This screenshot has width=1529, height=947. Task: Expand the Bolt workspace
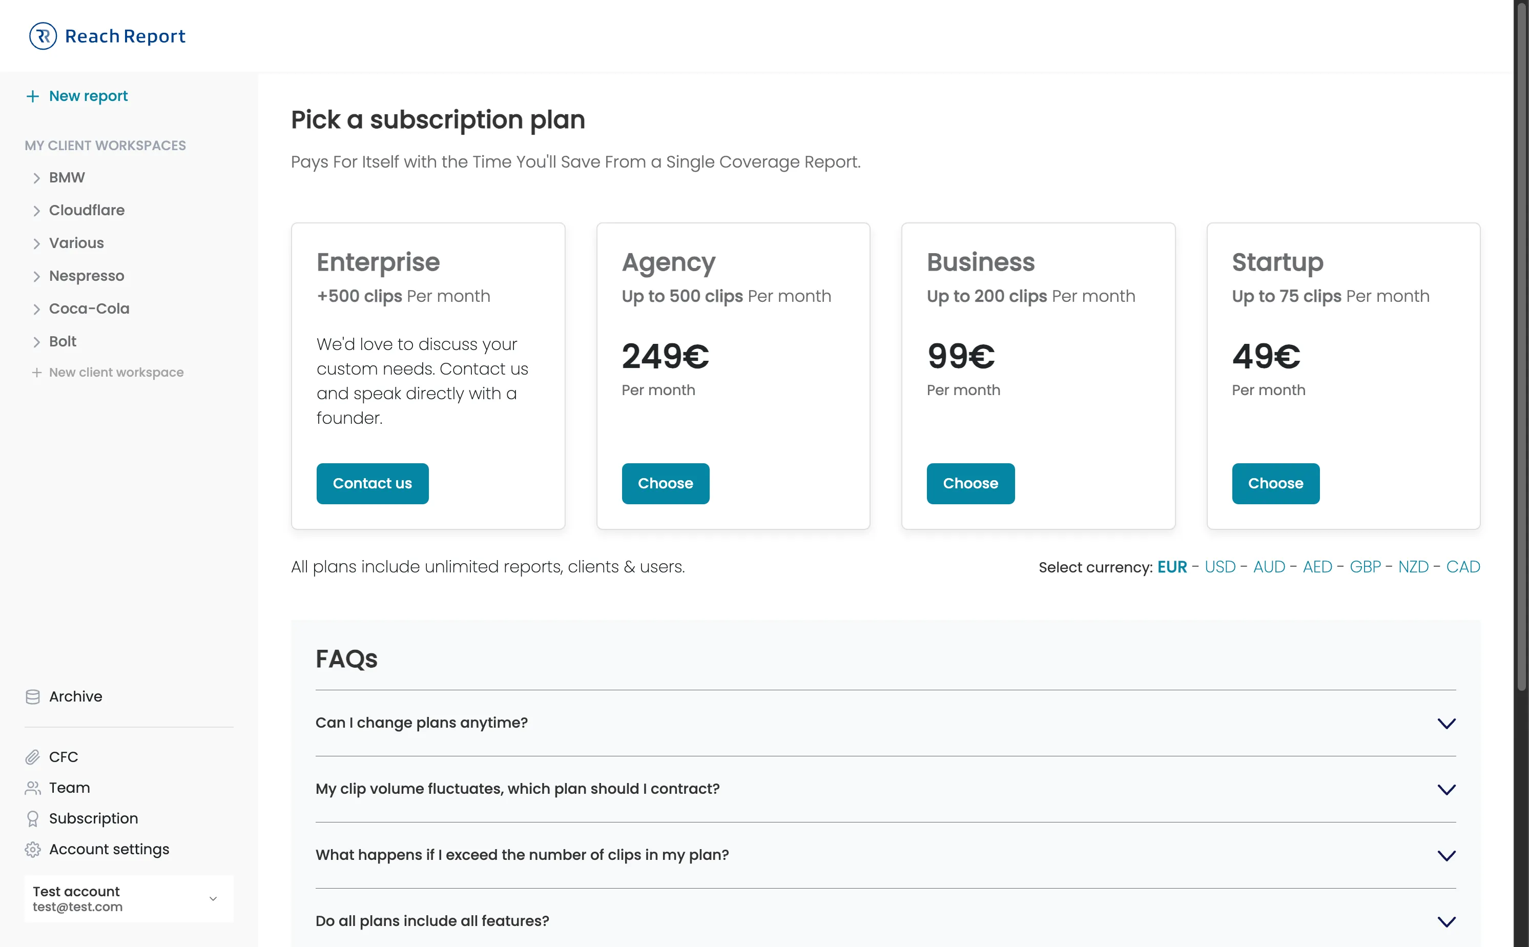36,341
